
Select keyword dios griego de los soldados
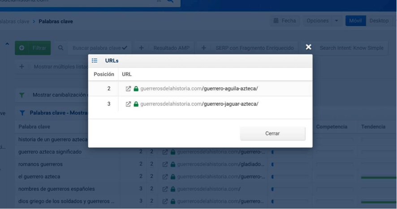[66, 201]
